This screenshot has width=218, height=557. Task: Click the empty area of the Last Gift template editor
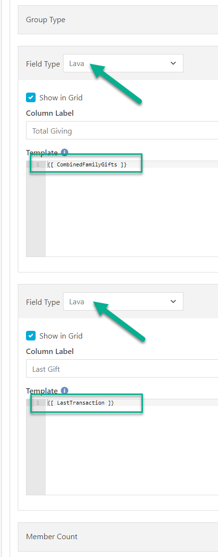(x=131, y=450)
